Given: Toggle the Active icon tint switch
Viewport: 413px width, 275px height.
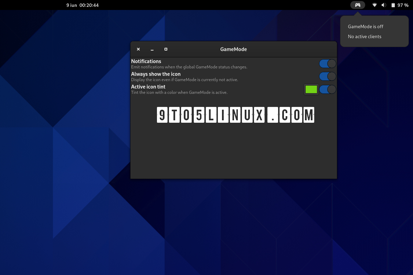Looking at the screenshot, I should tap(327, 89).
